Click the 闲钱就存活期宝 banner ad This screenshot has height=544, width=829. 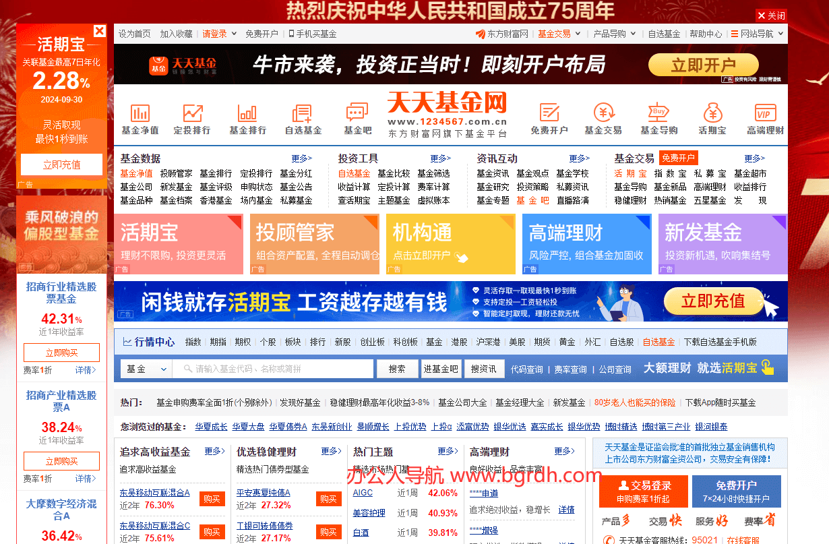(451, 301)
